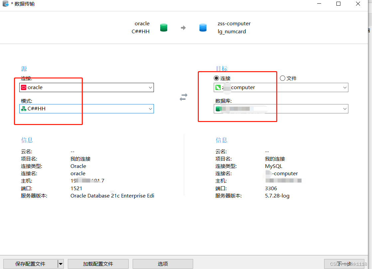372x269 pixels.
Task: Click the header text lg_numcard
Action: (x=232, y=32)
